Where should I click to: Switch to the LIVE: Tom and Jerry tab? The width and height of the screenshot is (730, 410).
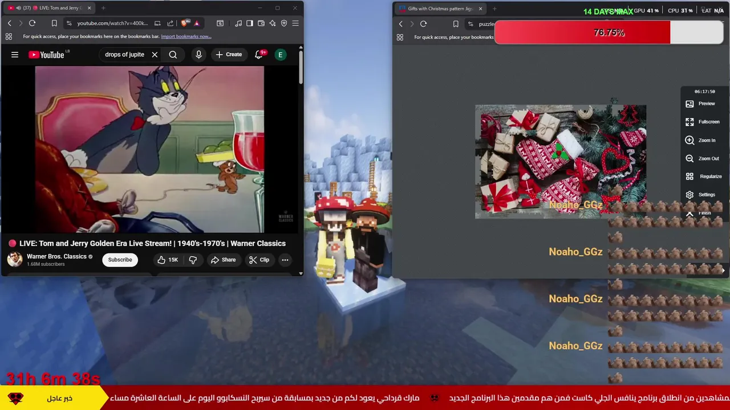pyautogui.click(x=51, y=8)
